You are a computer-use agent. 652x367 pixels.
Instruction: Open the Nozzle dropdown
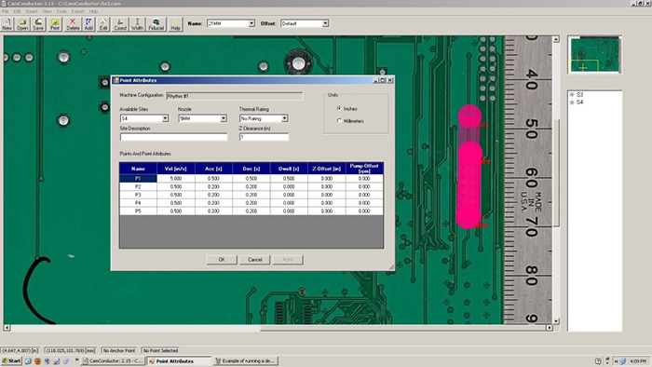coord(224,118)
